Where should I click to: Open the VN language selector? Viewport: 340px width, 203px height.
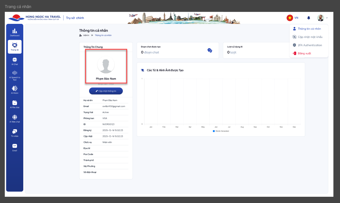[292, 18]
